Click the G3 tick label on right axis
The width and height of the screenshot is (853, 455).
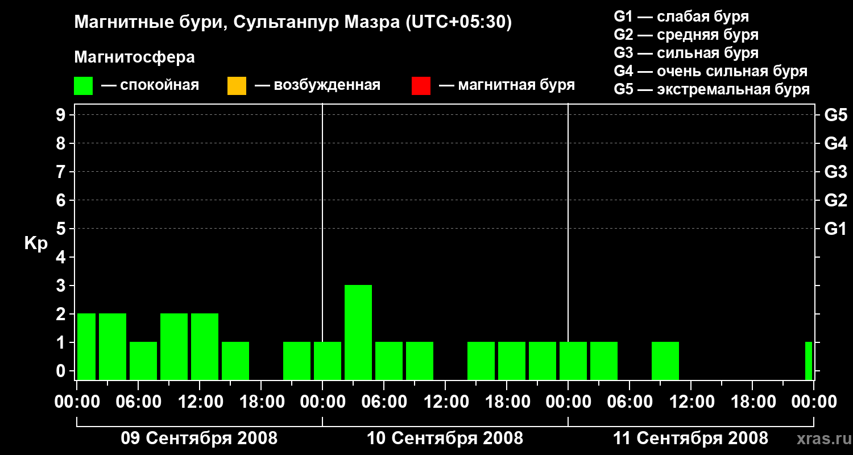tap(836, 172)
